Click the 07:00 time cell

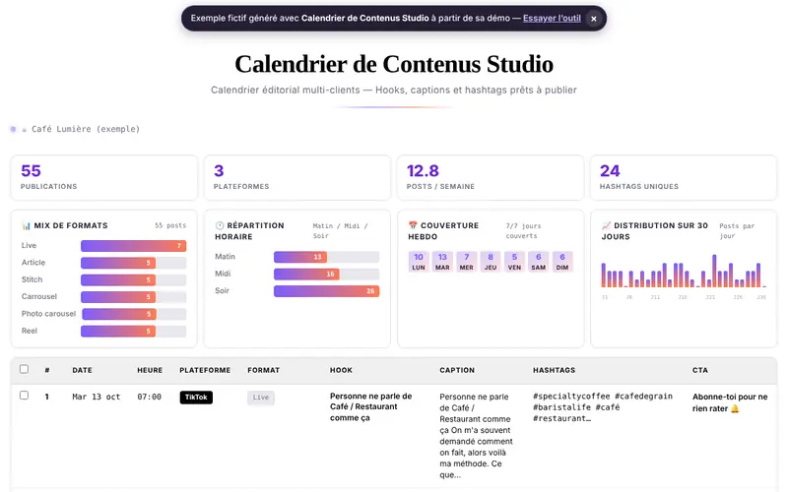[150, 397]
